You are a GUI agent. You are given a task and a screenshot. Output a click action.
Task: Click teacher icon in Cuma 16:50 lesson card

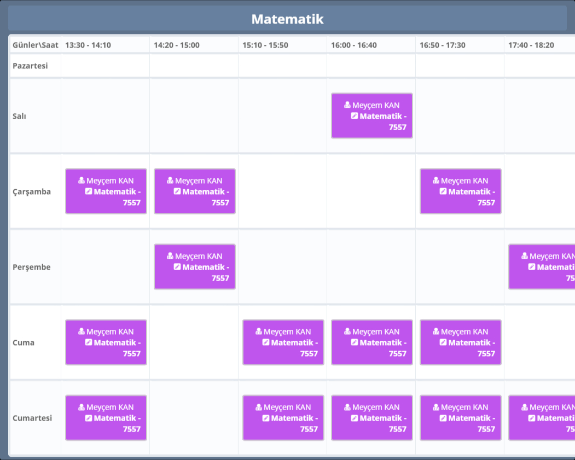click(x=436, y=331)
